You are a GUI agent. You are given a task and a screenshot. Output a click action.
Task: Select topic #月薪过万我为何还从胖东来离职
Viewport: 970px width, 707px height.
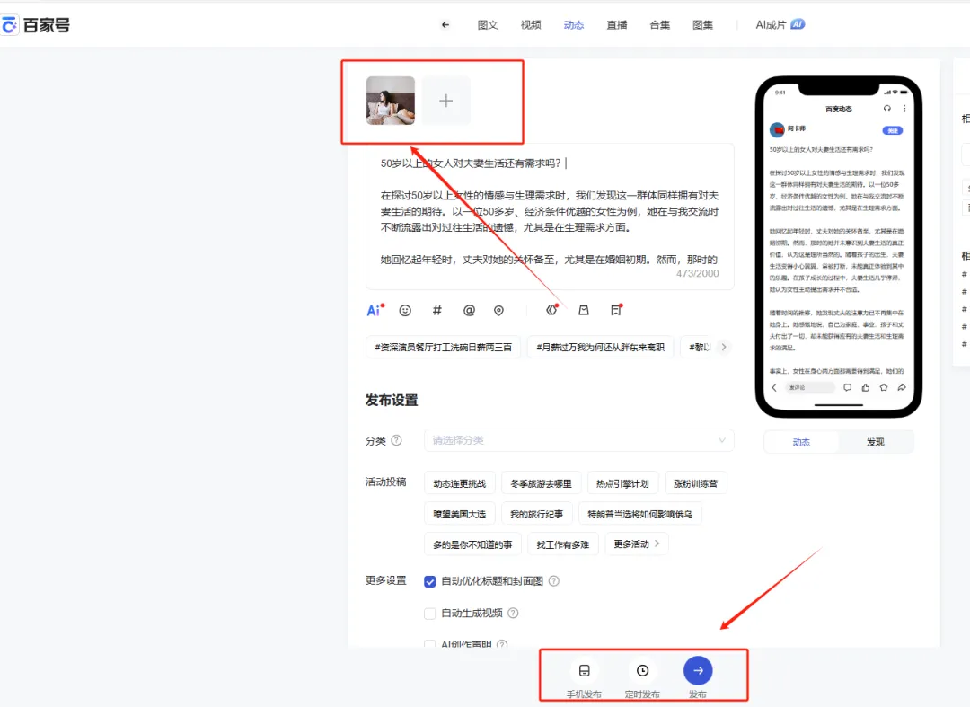(x=600, y=347)
